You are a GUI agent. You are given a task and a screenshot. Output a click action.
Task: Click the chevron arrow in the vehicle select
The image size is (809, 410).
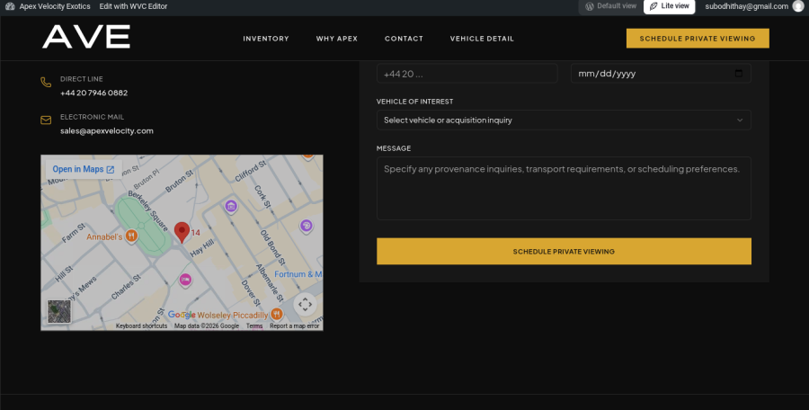[x=740, y=120]
